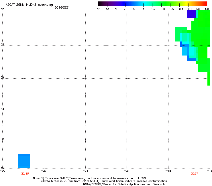Screen dimensions: 212x186
Task: Click the latitude label 52
Action: pos(2,139)
